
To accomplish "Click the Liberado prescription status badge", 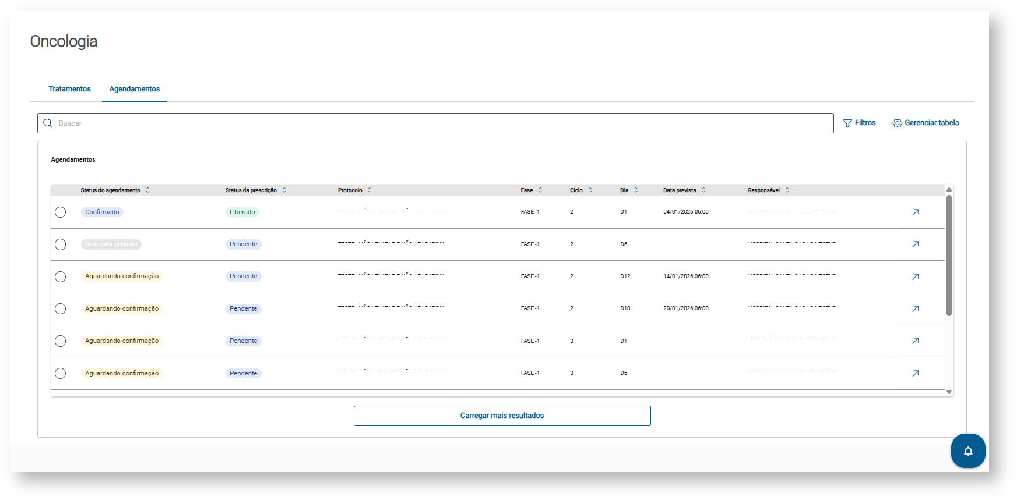I will (242, 212).
